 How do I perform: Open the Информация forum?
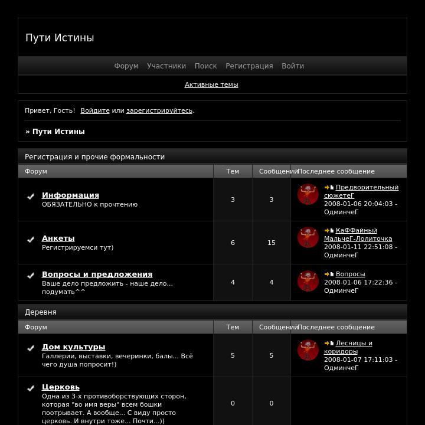coord(70,195)
